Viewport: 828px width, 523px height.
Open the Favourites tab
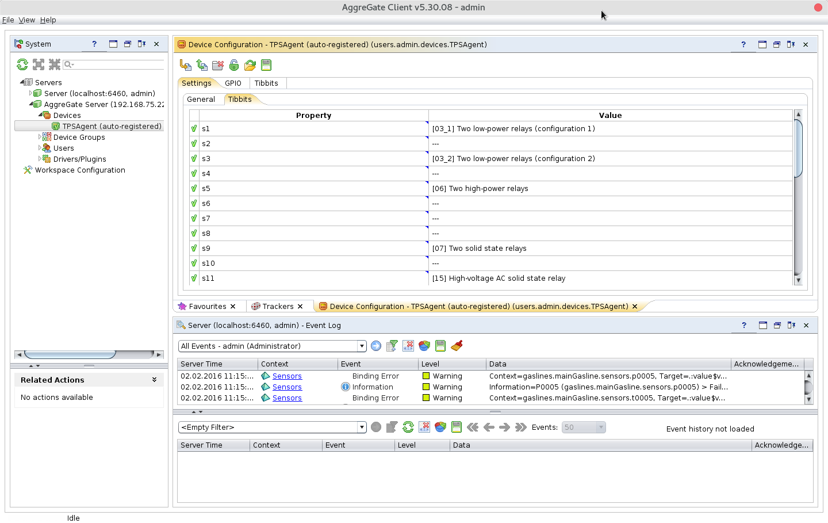207,306
